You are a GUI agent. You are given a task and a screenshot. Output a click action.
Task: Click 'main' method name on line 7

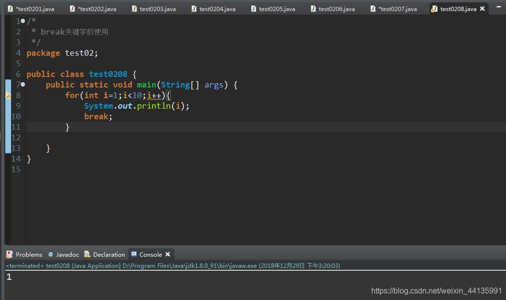tap(147, 85)
